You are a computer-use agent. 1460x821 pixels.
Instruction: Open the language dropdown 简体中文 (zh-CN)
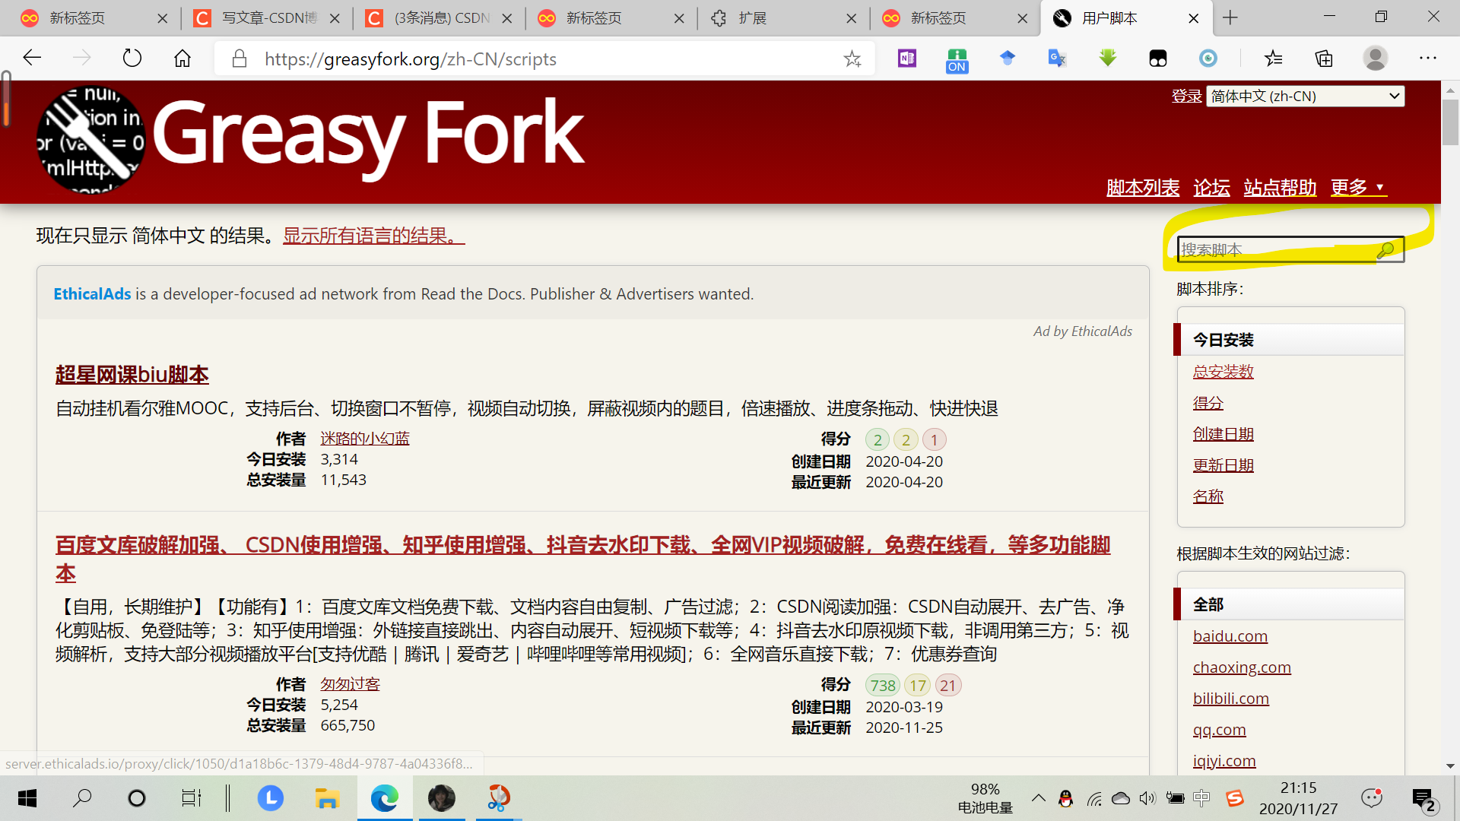tap(1305, 97)
